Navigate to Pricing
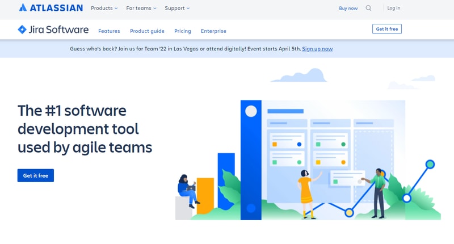The height and width of the screenshot is (244, 454). pyautogui.click(x=182, y=31)
